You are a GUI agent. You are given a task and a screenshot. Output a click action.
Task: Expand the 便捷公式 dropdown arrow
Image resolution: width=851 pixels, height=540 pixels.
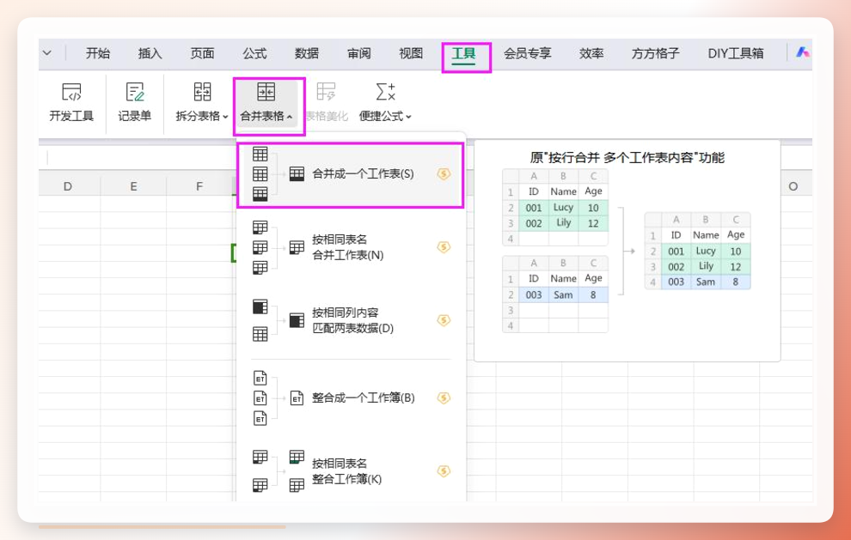(408, 117)
